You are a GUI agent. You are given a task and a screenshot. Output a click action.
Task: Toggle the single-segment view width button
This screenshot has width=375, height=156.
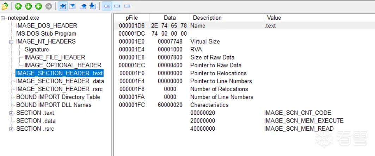[127, 6]
